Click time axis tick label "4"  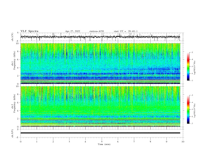pos(85,142)
